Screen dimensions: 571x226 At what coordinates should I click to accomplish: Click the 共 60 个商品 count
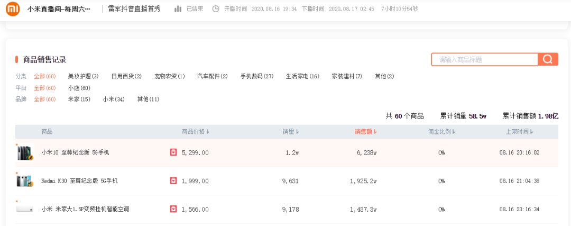tap(404, 116)
